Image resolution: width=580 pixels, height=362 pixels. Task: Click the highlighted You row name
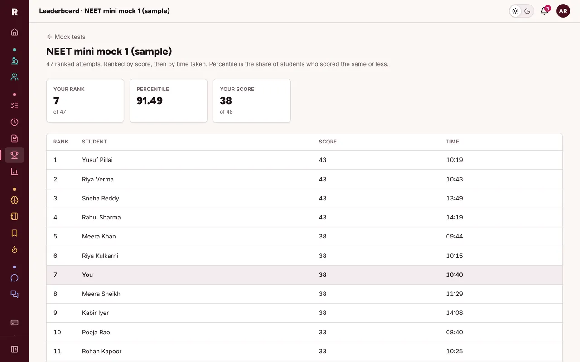(87, 275)
